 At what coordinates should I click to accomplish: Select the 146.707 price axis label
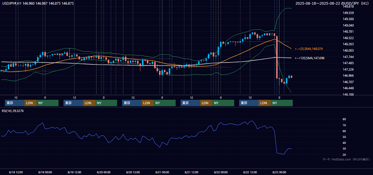click(348, 82)
